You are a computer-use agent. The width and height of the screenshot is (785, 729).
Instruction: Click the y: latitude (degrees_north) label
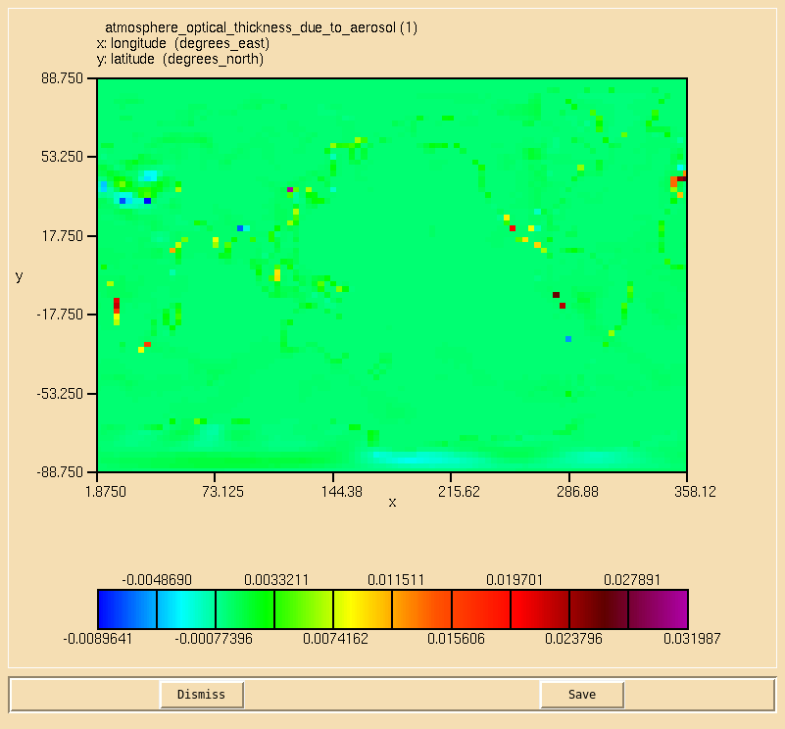click(x=180, y=59)
